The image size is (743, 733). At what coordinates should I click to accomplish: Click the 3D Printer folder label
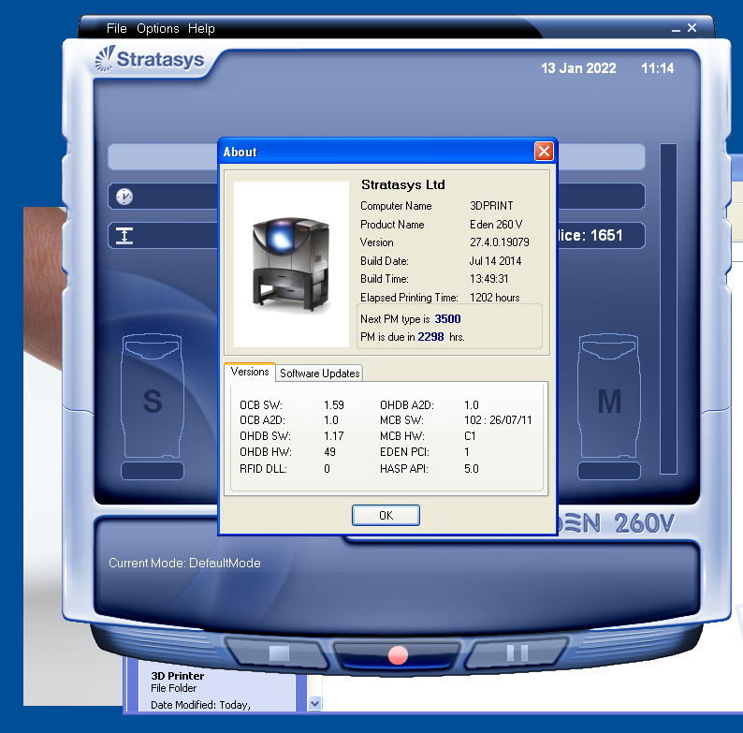pos(177,676)
